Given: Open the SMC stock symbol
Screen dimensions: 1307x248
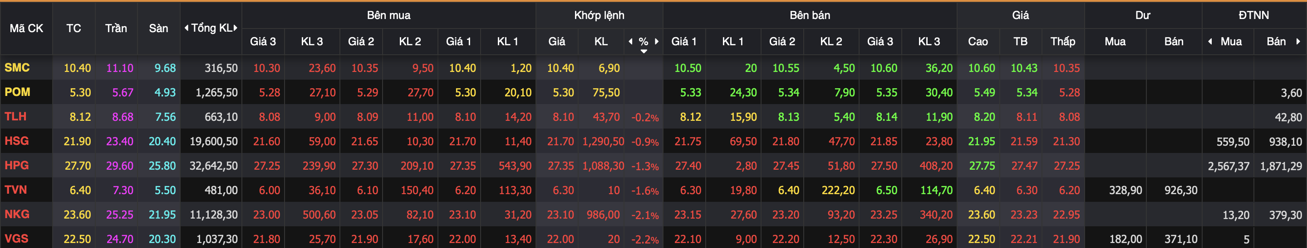Looking at the screenshot, I should (x=17, y=67).
